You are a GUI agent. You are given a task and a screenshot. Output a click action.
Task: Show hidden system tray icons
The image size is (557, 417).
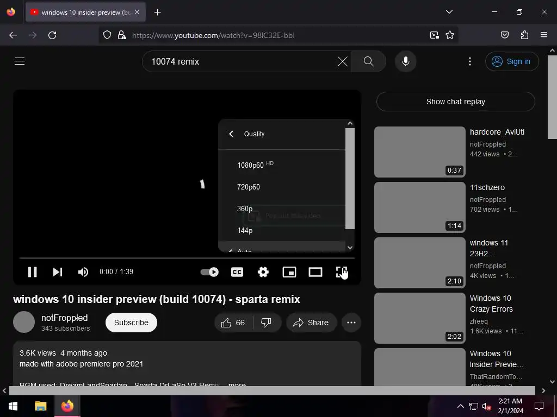(x=460, y=406)
